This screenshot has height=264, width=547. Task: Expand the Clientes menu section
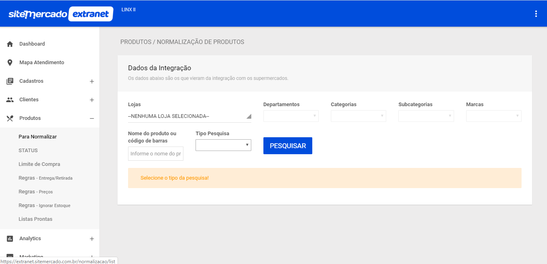pyautogui.click(x=92, y=100)
